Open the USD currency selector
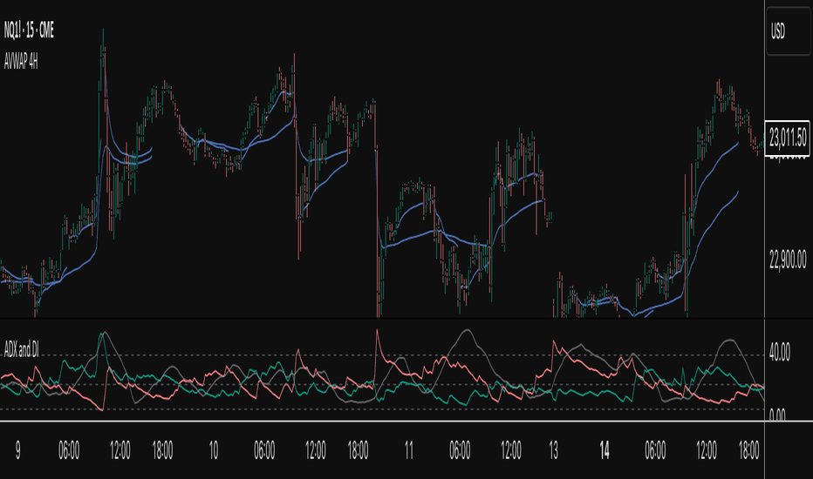The width and height of the screenshot is (813, 479). pos(788,31)
